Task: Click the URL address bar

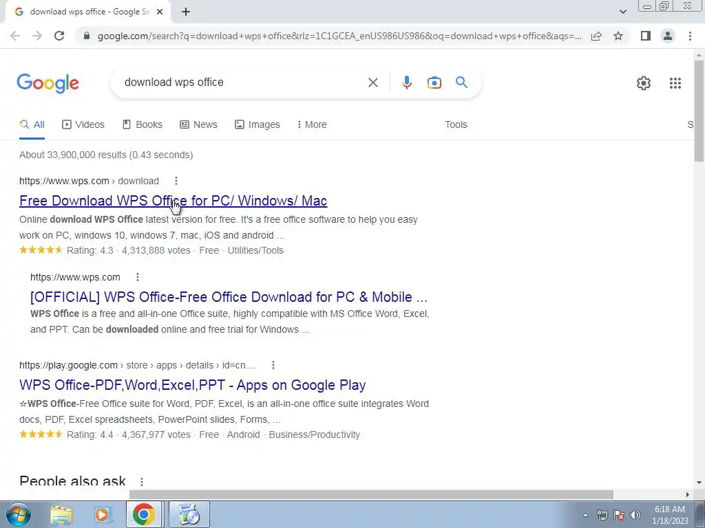Action: [x=339, y=36]
